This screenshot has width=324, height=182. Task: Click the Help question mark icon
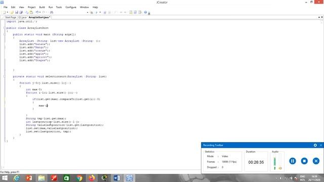145,12
